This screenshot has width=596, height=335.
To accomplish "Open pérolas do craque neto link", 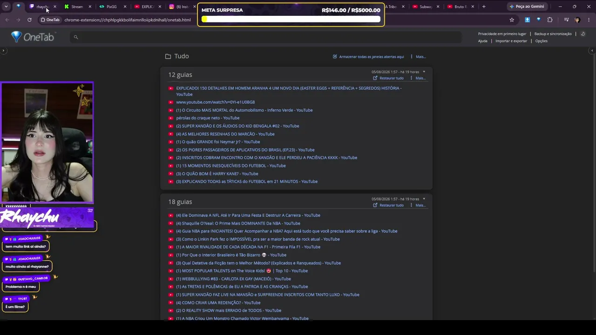I will pyautogui.click(x=208, y=118).
